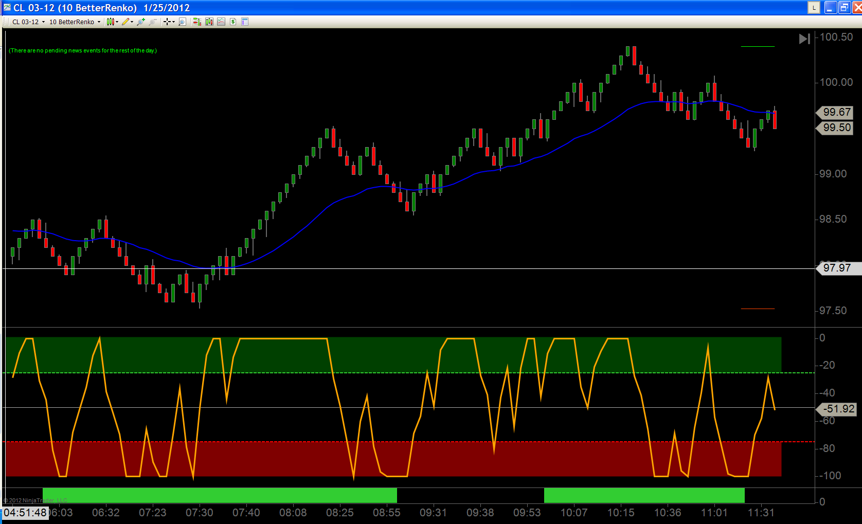Image resolution: width=862 pixels, height=524 pixels.
Task: Expand the chart style dropdown arrow
Action: (117, 22)
